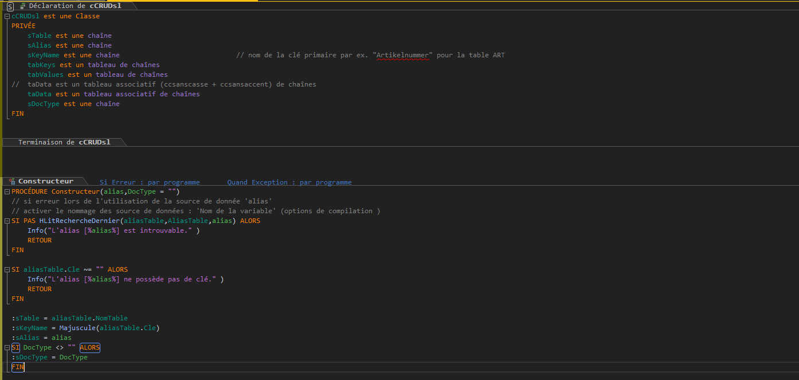Click the 'tabValues est un tableau' line
The image size is (799, 380).
[x=97, y=75]
